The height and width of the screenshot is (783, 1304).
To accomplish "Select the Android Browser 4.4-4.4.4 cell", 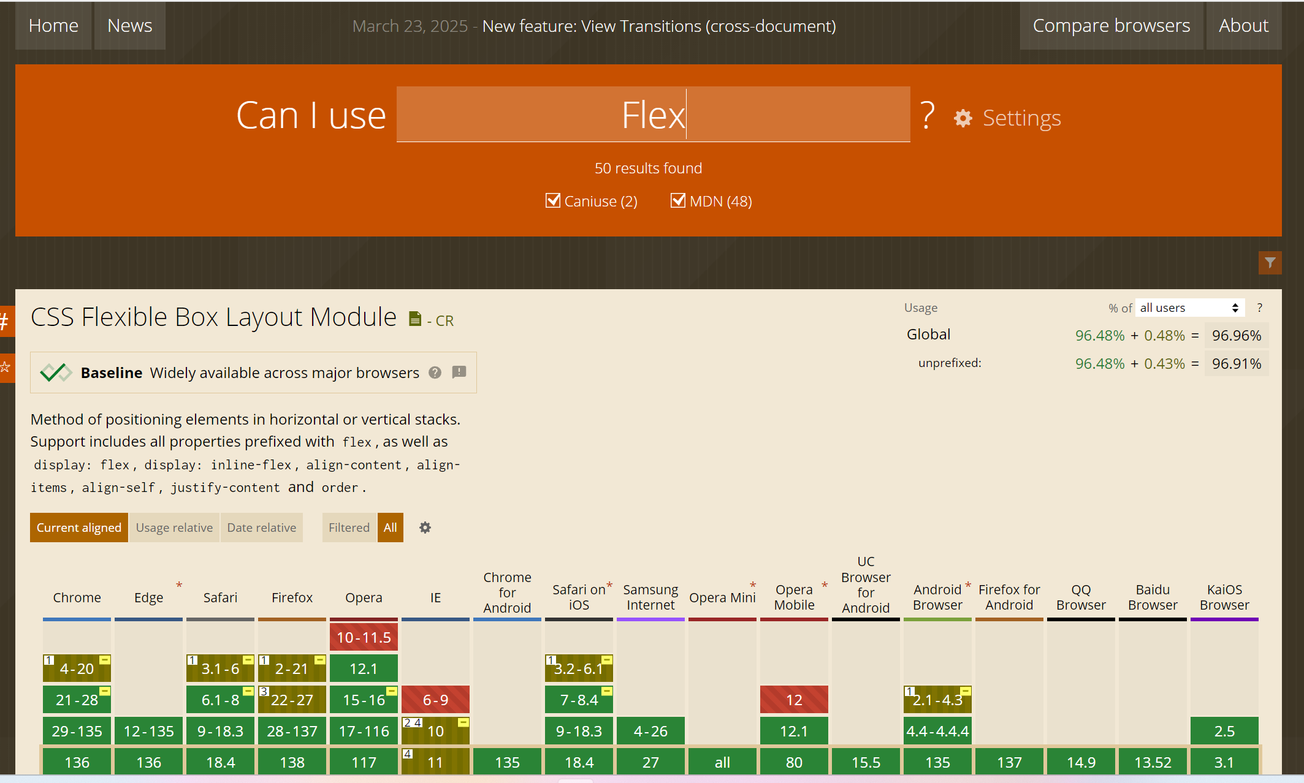I will 937,731.
